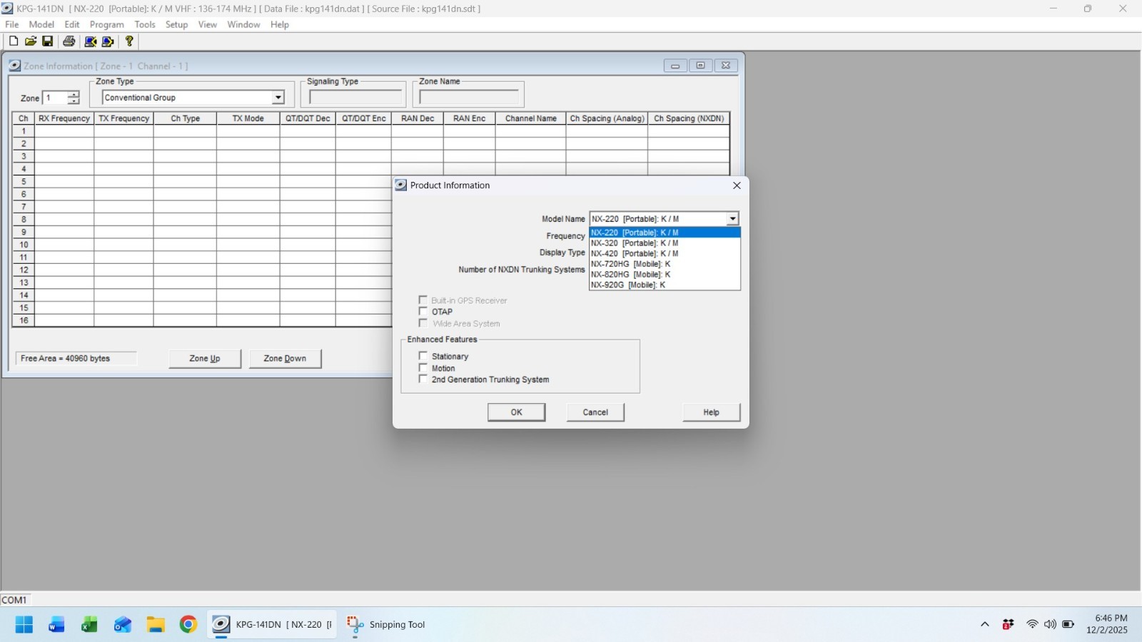
Task: Click the Signaling Type field
Action: tap(355, 97)
